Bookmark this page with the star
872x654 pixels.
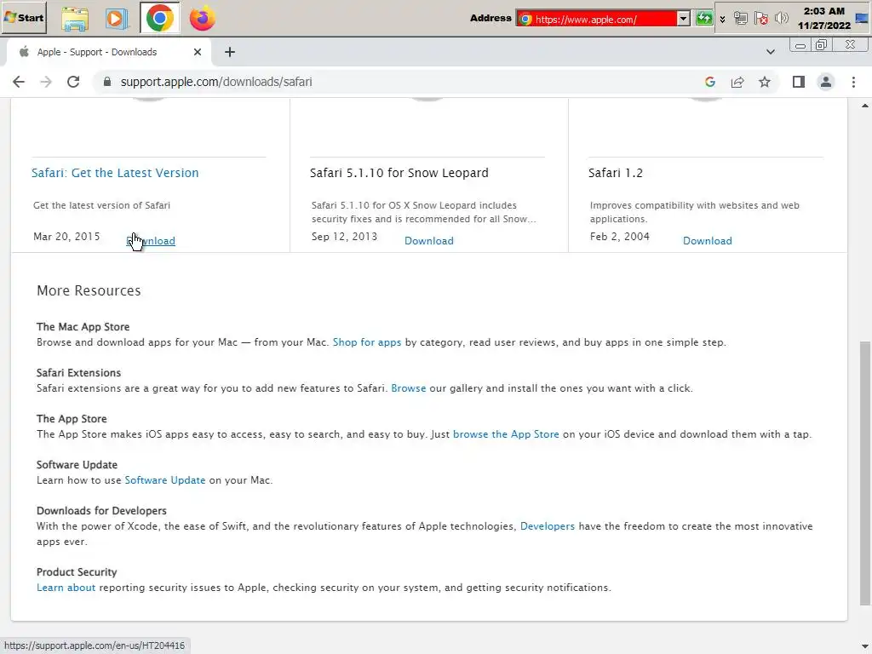click(x=765, y=82)
